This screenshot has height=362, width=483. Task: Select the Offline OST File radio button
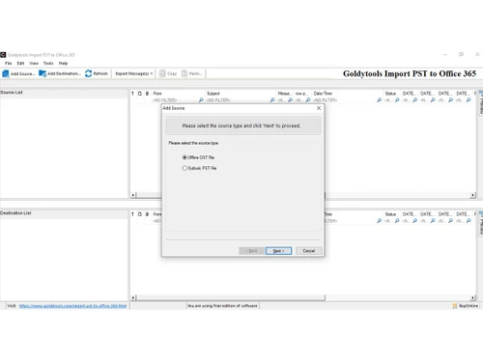tap(185, 157)
